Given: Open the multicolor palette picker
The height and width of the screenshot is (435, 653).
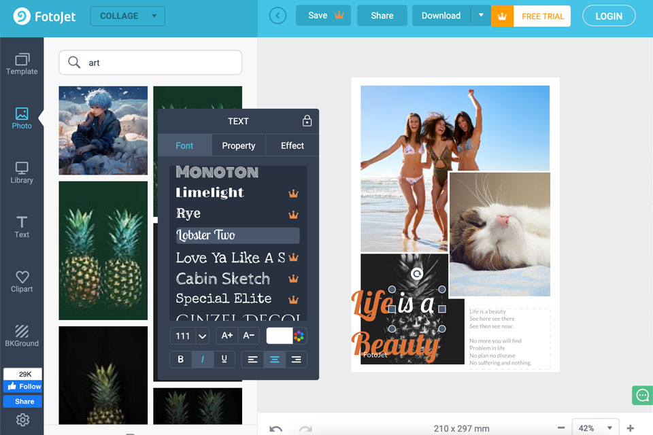Looking at the screenshot, I should click(299, 336).
